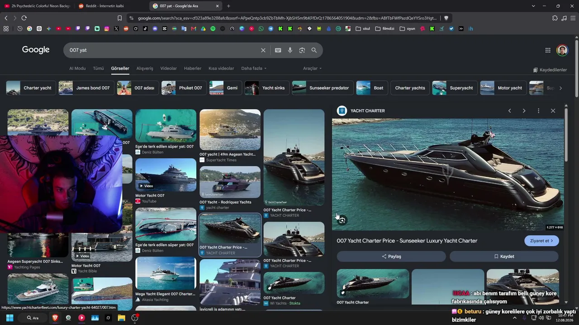Open the large black yacht preview image

coord(448,175)
